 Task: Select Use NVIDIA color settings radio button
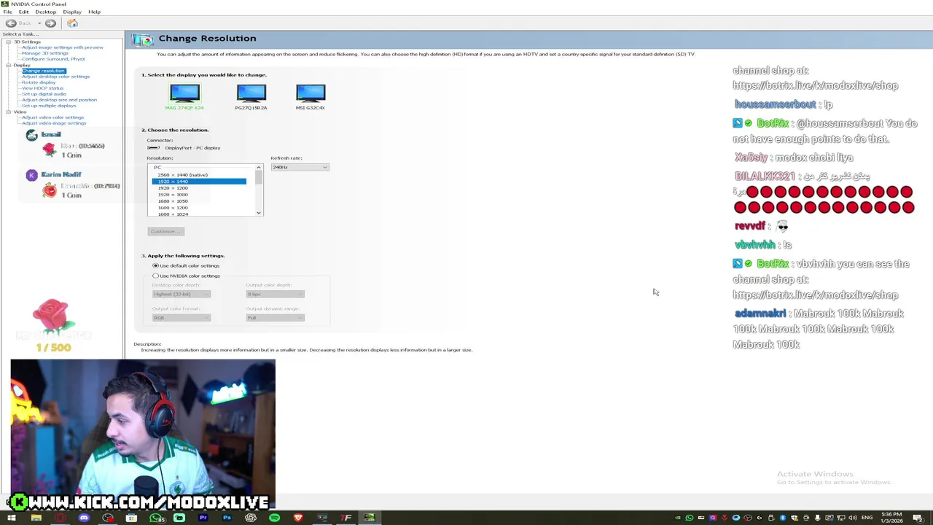pyautogui.click(x=155, y=276)
